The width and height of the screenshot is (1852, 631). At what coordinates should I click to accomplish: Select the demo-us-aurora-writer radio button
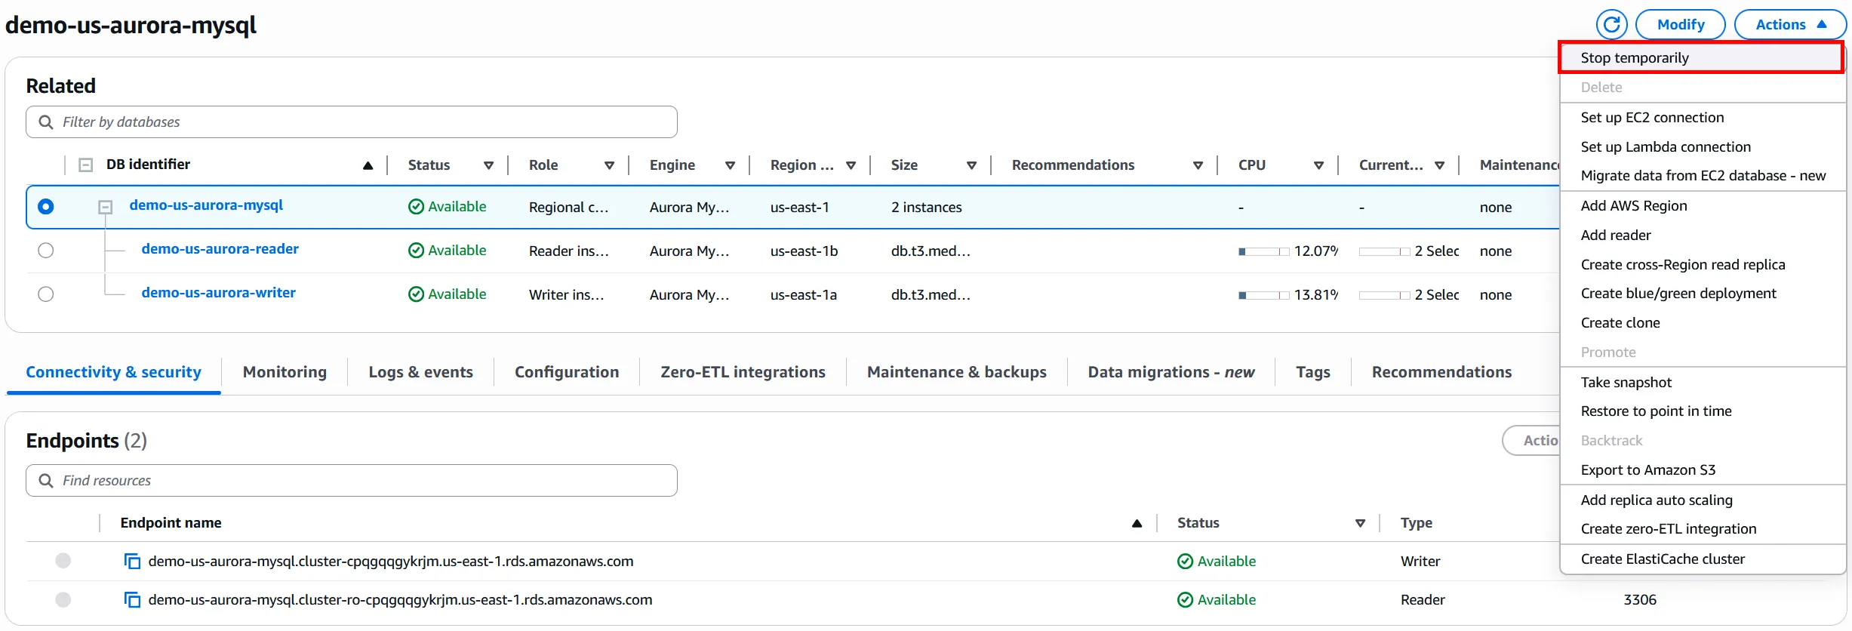(46, 294)
